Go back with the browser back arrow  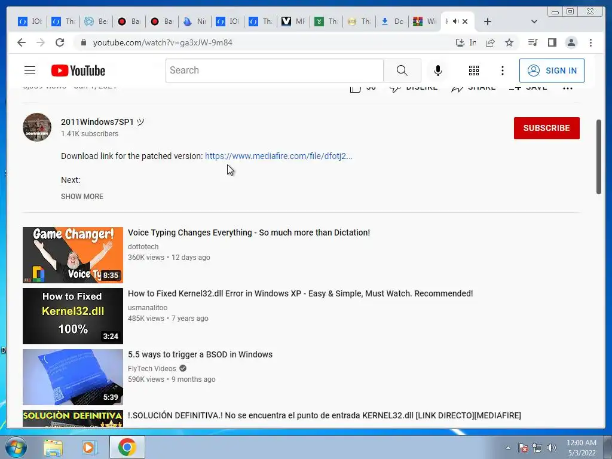pyautogui.click(x=22, y=42)
